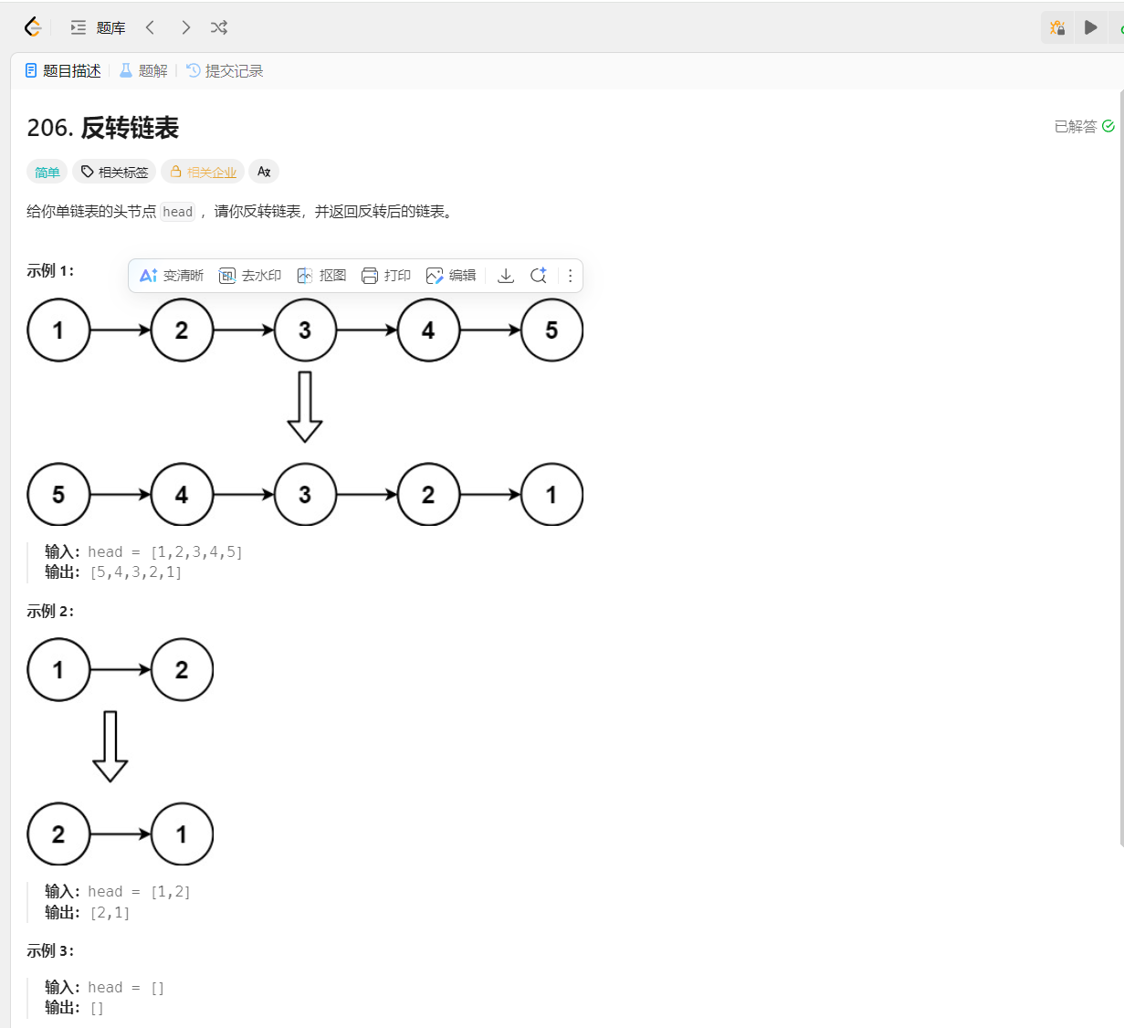Click the inline code word head
Viewport: 1124px width, 1028px height.
[178, 212]
